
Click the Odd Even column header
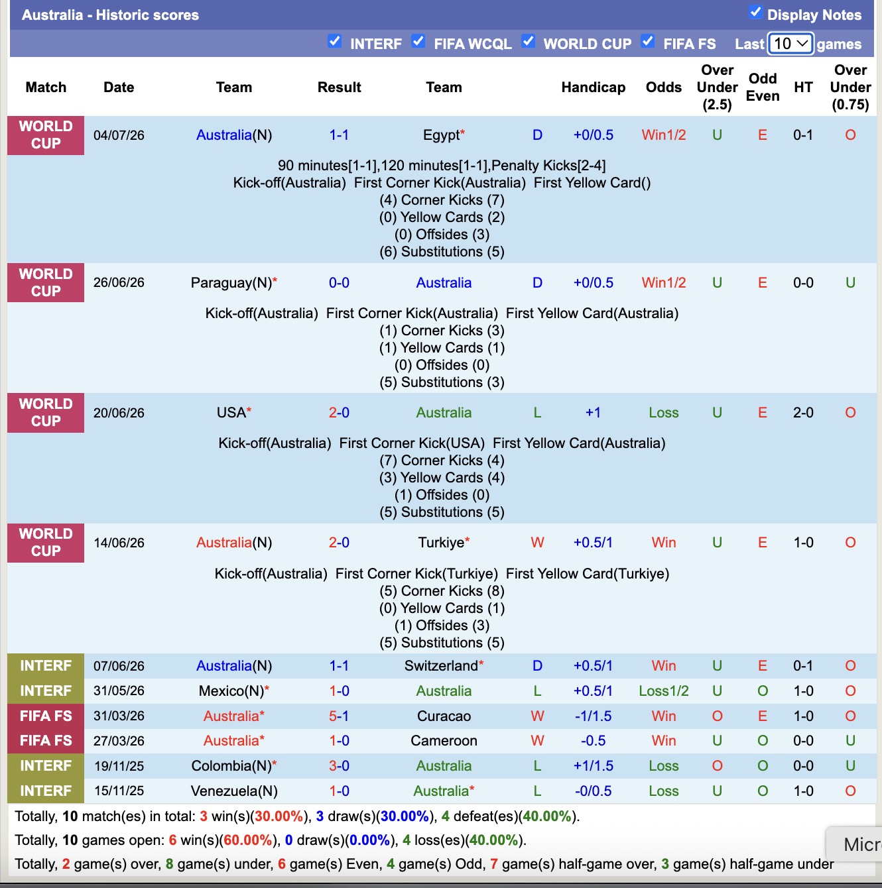(763, 87)
